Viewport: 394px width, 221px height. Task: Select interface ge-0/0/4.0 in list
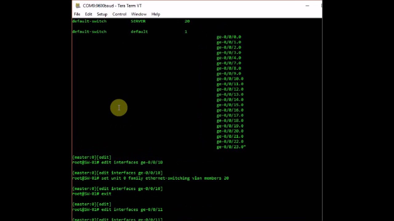229,58
